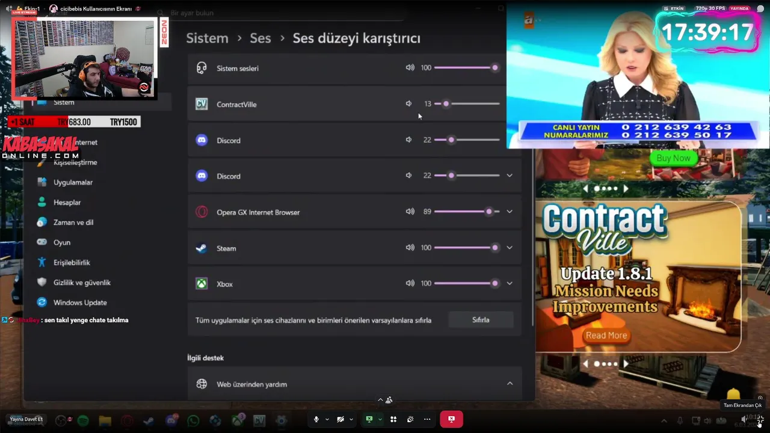Mute Xbox using its speaker icon

(410, 283)
